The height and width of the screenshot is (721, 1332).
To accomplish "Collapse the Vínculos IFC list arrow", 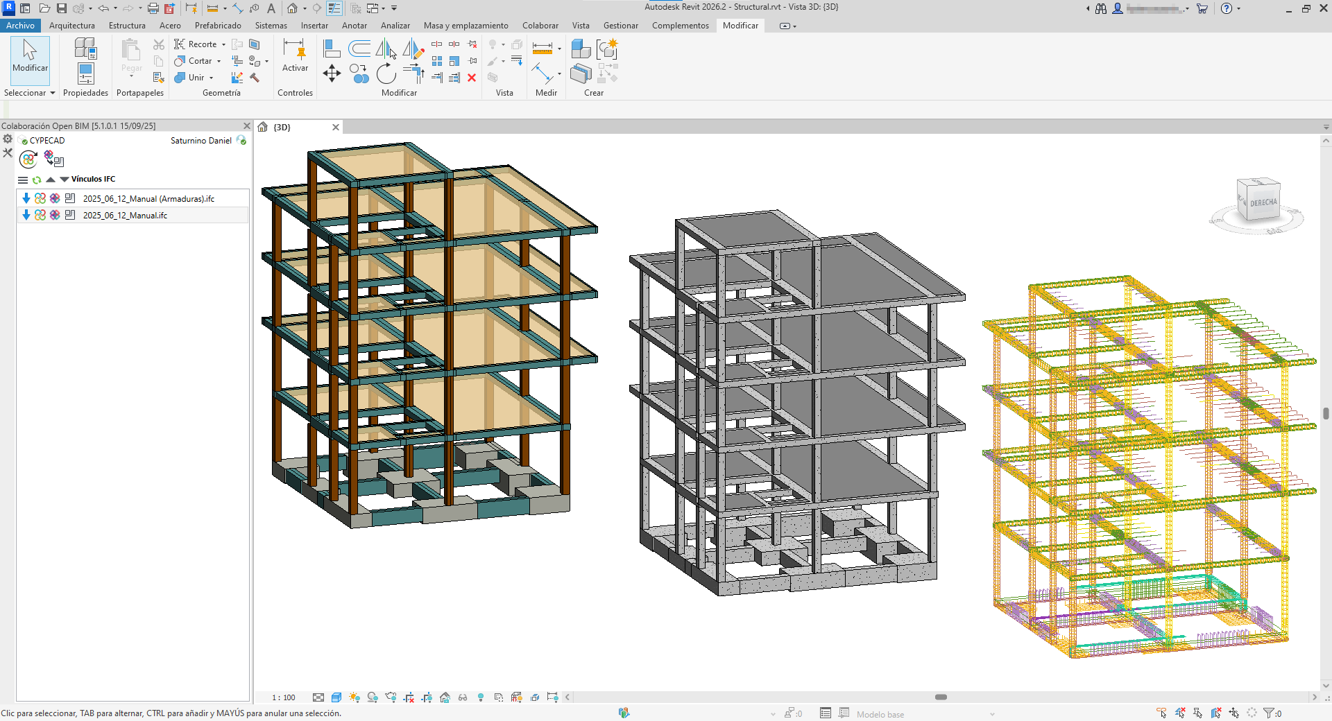I will [65, 179].
